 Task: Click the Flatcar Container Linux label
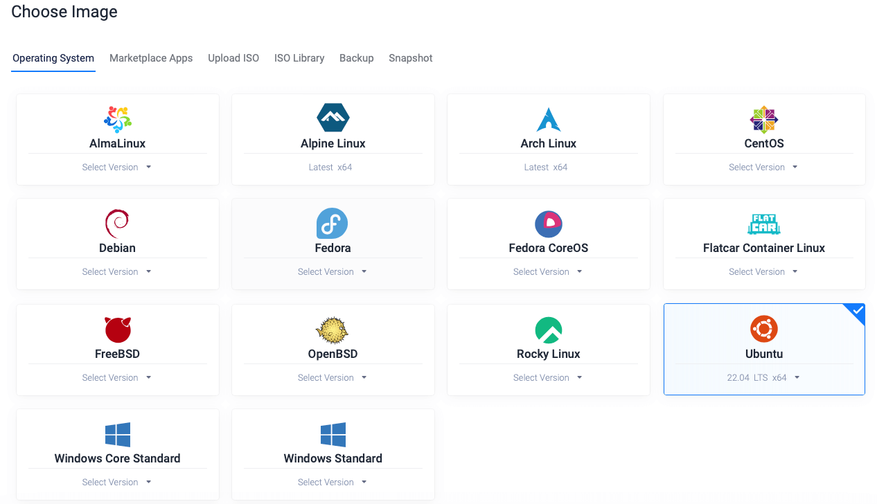pos(764,248)
